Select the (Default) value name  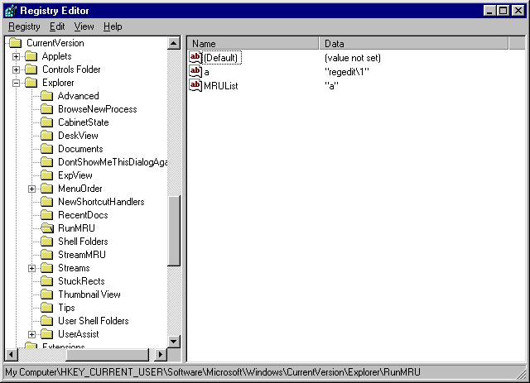[x=221, y=58]
